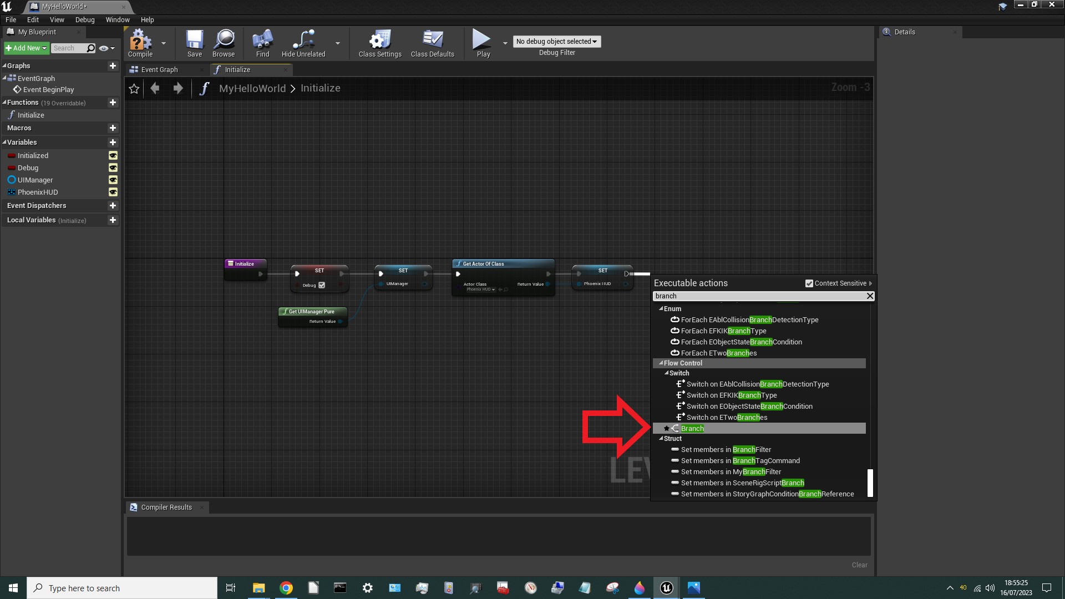The image size is (1065, 599).
Task: Open the Add New dropdown
Action: 26,48
